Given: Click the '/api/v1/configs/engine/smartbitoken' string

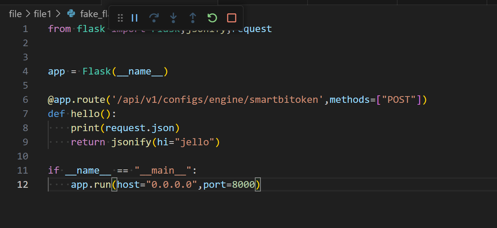Looking at the screenshot, I should 217,99.
